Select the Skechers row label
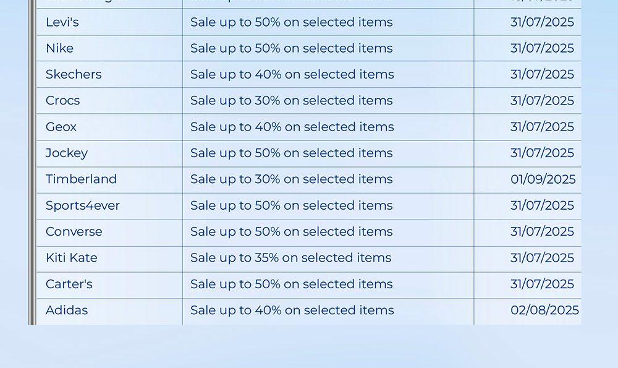Image resolution: width=618 pixels, height=368 pixels. point(74,74)
